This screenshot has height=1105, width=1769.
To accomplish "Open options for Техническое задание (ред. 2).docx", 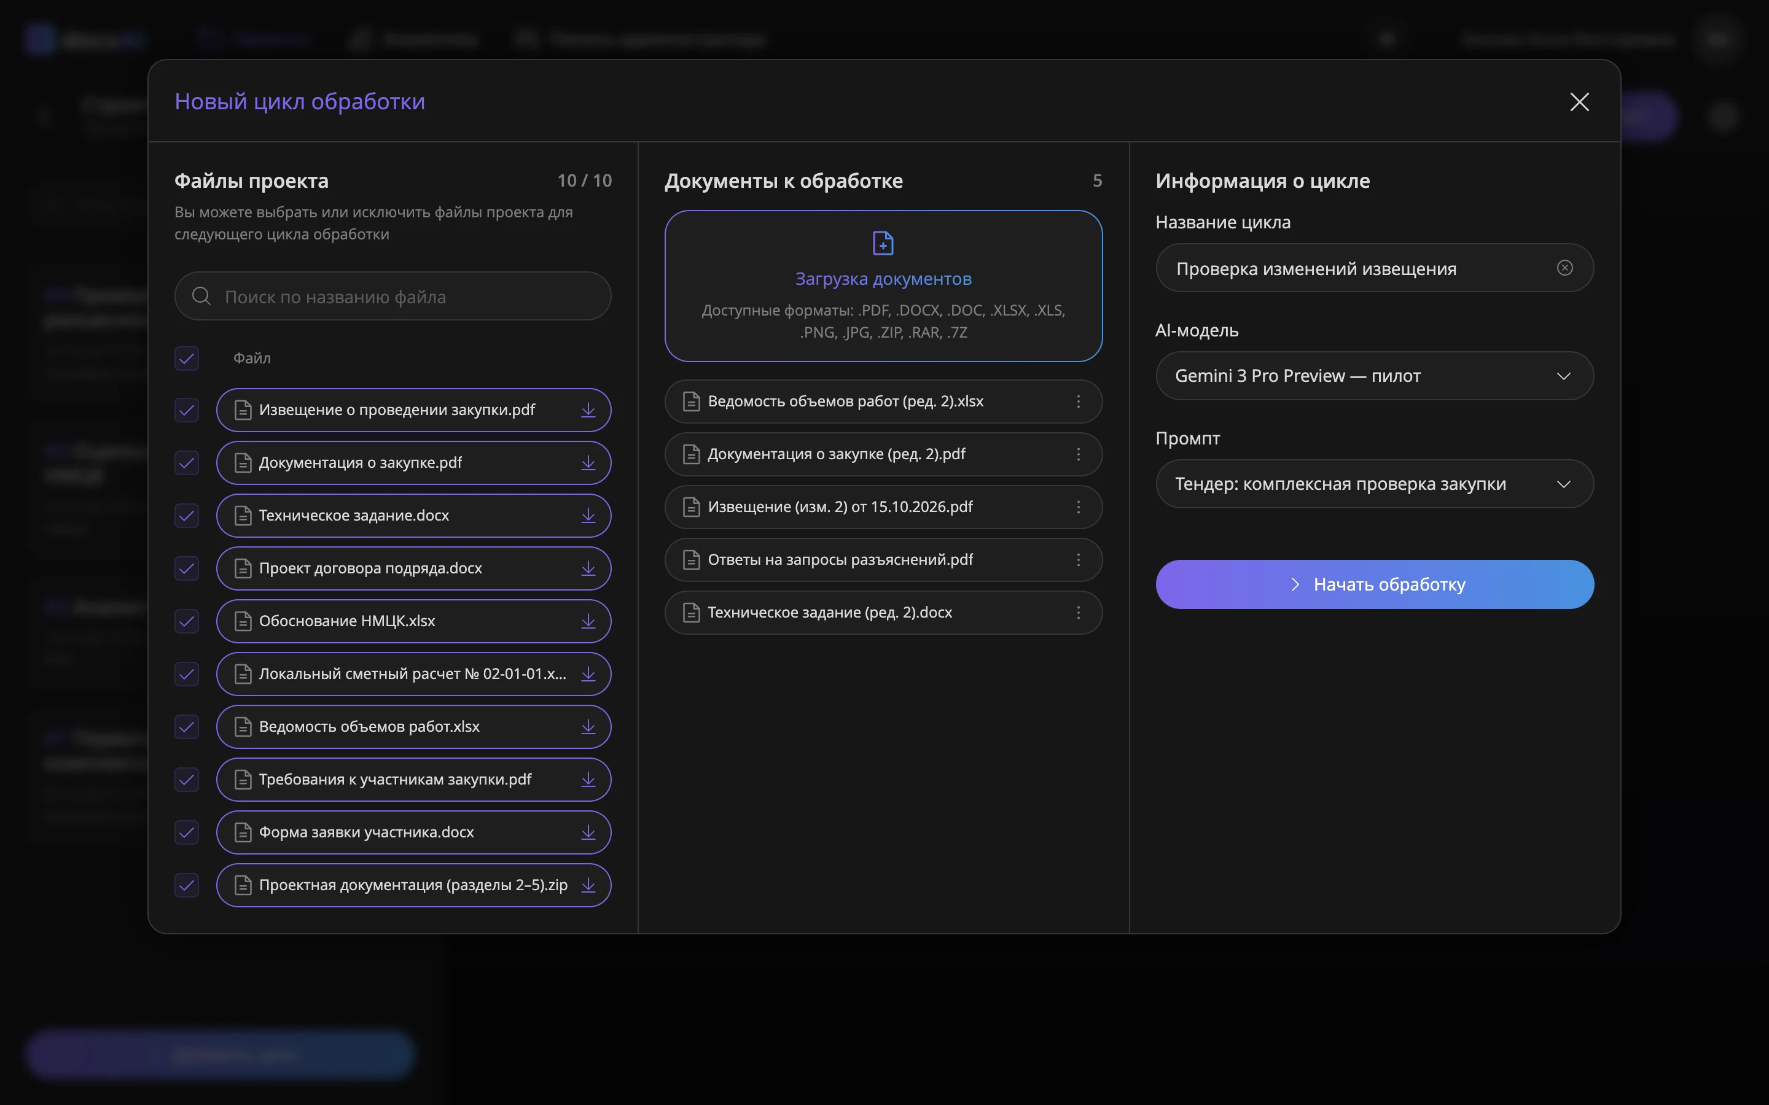I will [1078, 613].
